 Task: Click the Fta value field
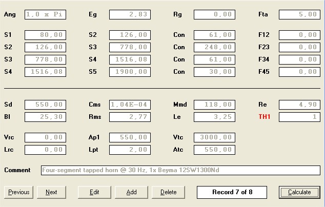click(299, 15)
